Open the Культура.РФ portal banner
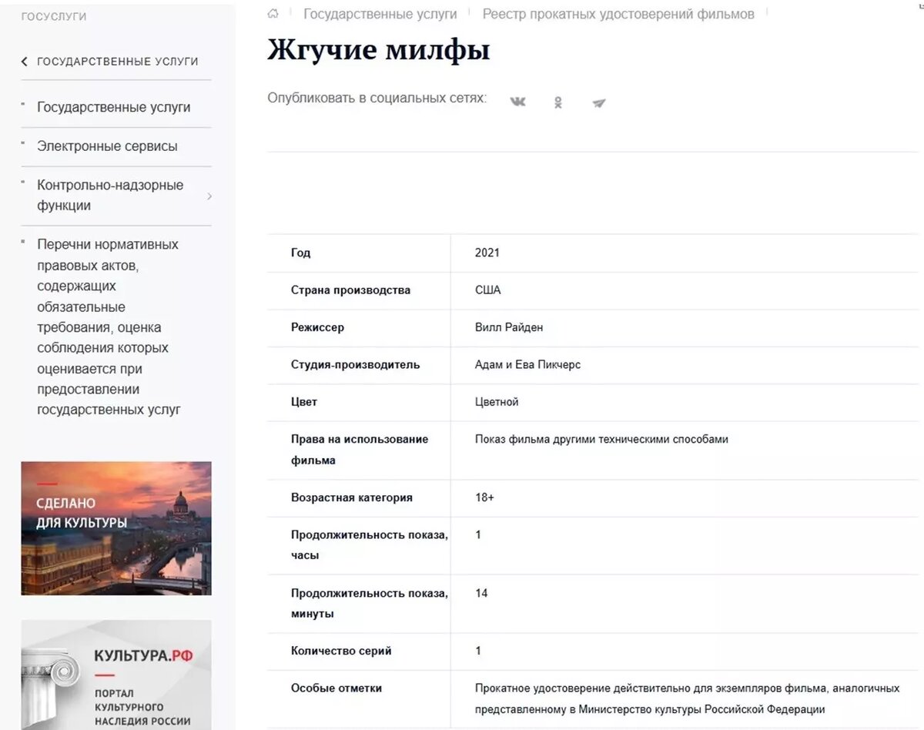 pyautogui.click(x=115, y=674)
